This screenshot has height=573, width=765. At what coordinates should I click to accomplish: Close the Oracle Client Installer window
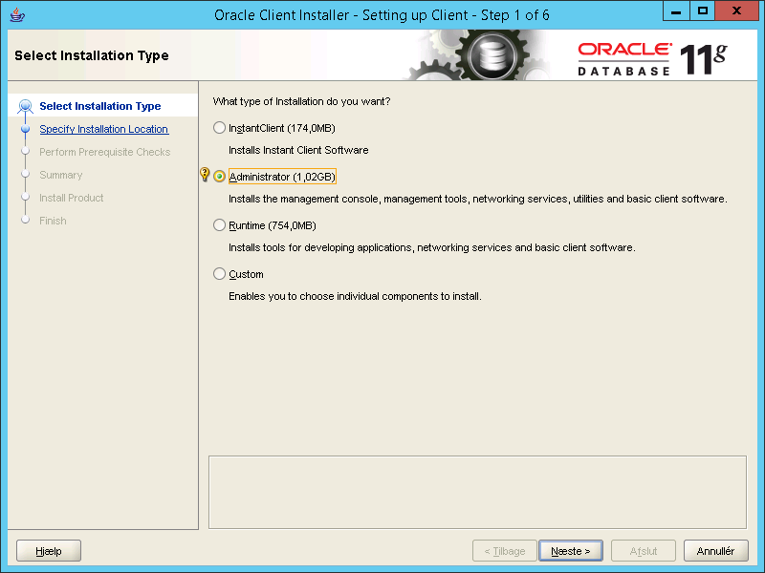point(736,11)
